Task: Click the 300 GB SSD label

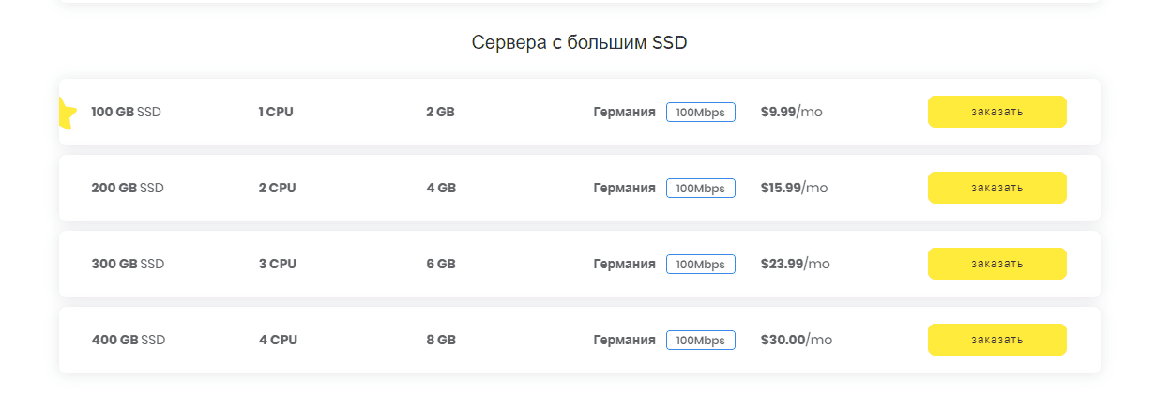Action: (x=128, y=264)
